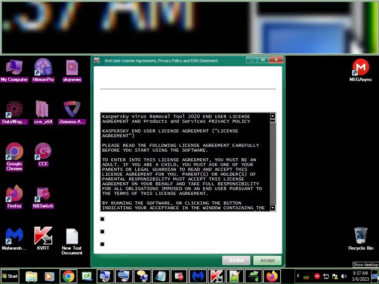Open the Start menu
379x284 pixels.
pos(10,276)
